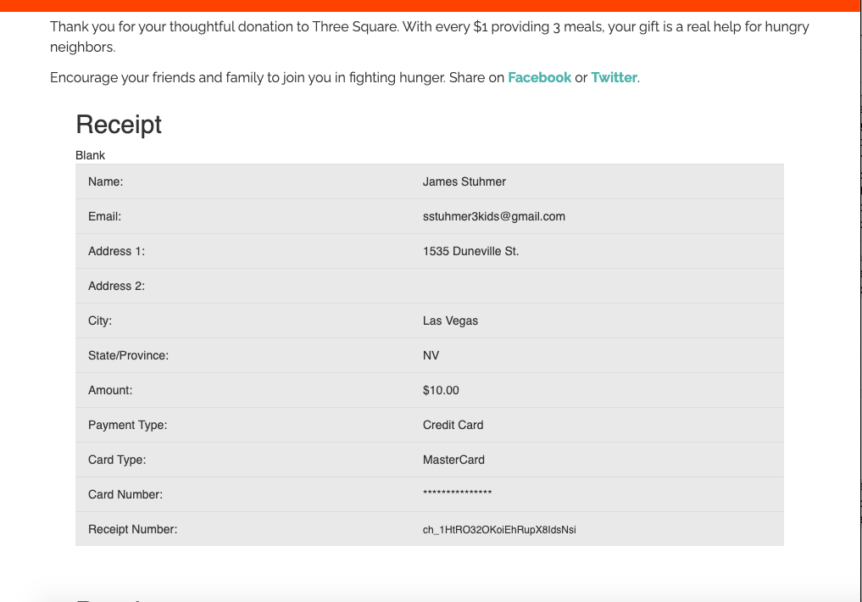Click the MasterCard card type value
The image size is (862, 602).
click(x=453, y=460)
